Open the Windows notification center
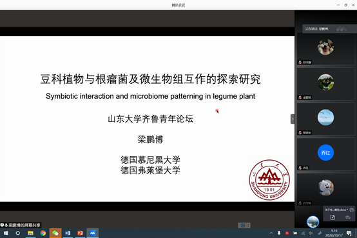357x238 pixels. [x=349, y=233]
